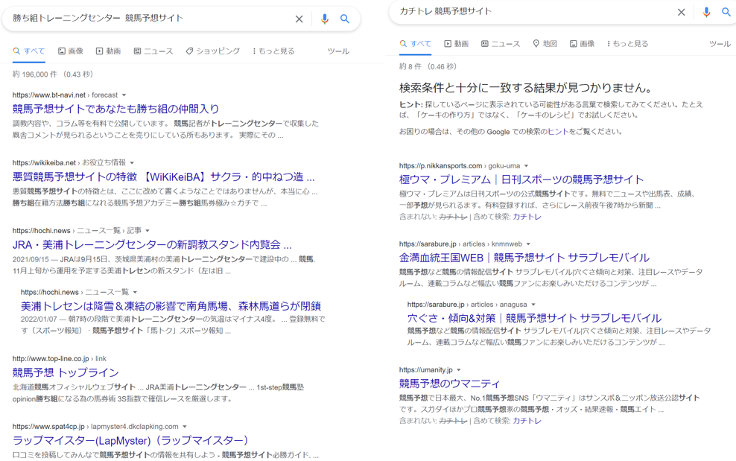Select the すべて tab in the right search results
The image size is (736, 461).
pyautogui.click(x=416, y=44)
